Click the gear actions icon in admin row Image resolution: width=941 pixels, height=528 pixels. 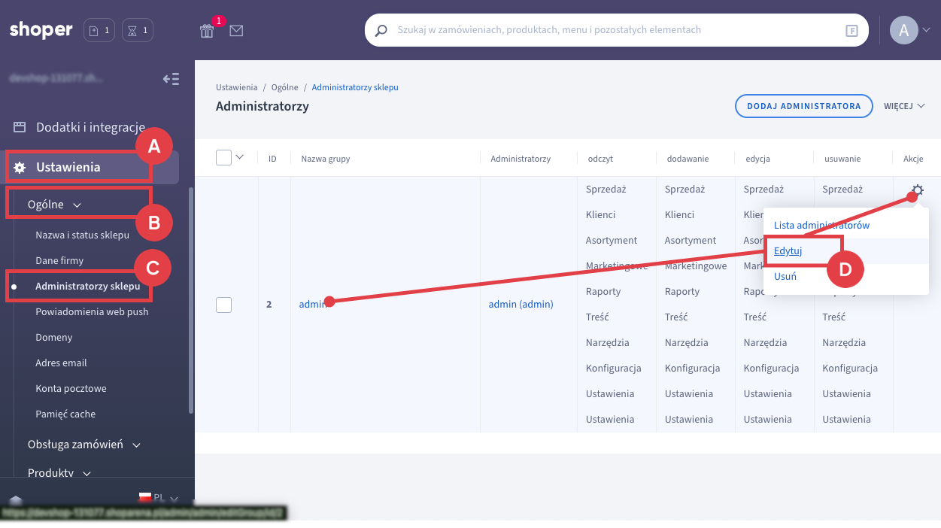pos(917,190)
